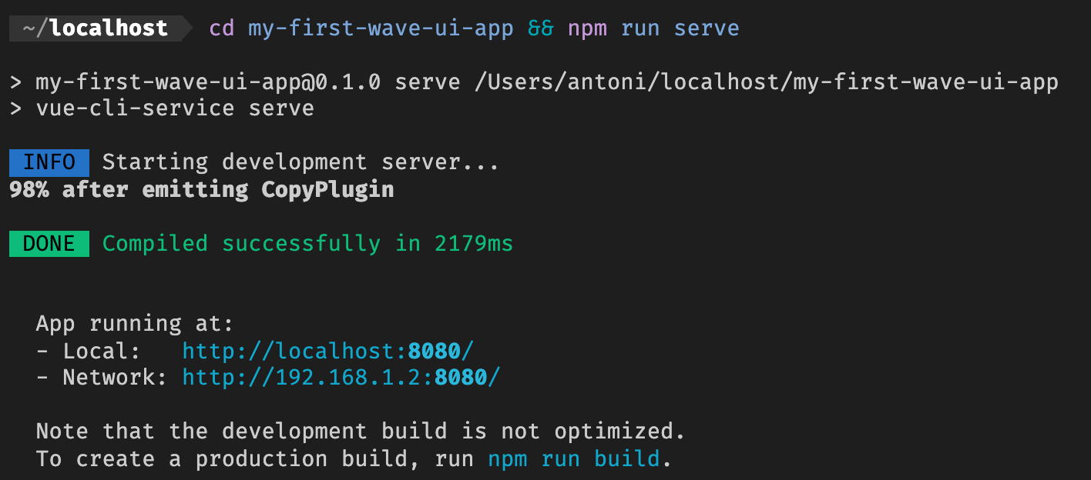Click the DONE status badge
This screenshot has height=480, width=1091.
(x=49, y=243)
